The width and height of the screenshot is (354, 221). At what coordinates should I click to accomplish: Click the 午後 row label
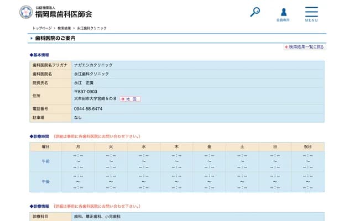pos(45,182)
